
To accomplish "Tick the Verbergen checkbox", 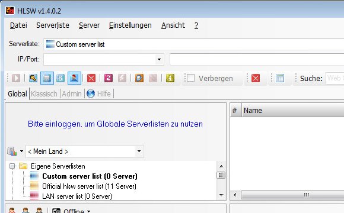I will (190, 78).
